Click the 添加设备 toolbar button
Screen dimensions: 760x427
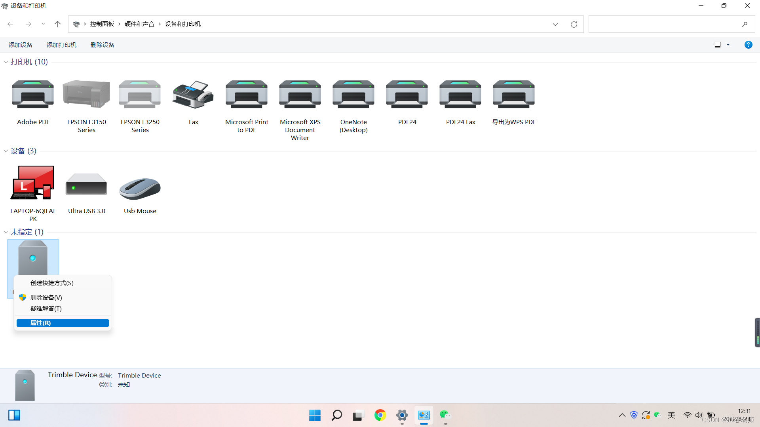coord(21,45)
